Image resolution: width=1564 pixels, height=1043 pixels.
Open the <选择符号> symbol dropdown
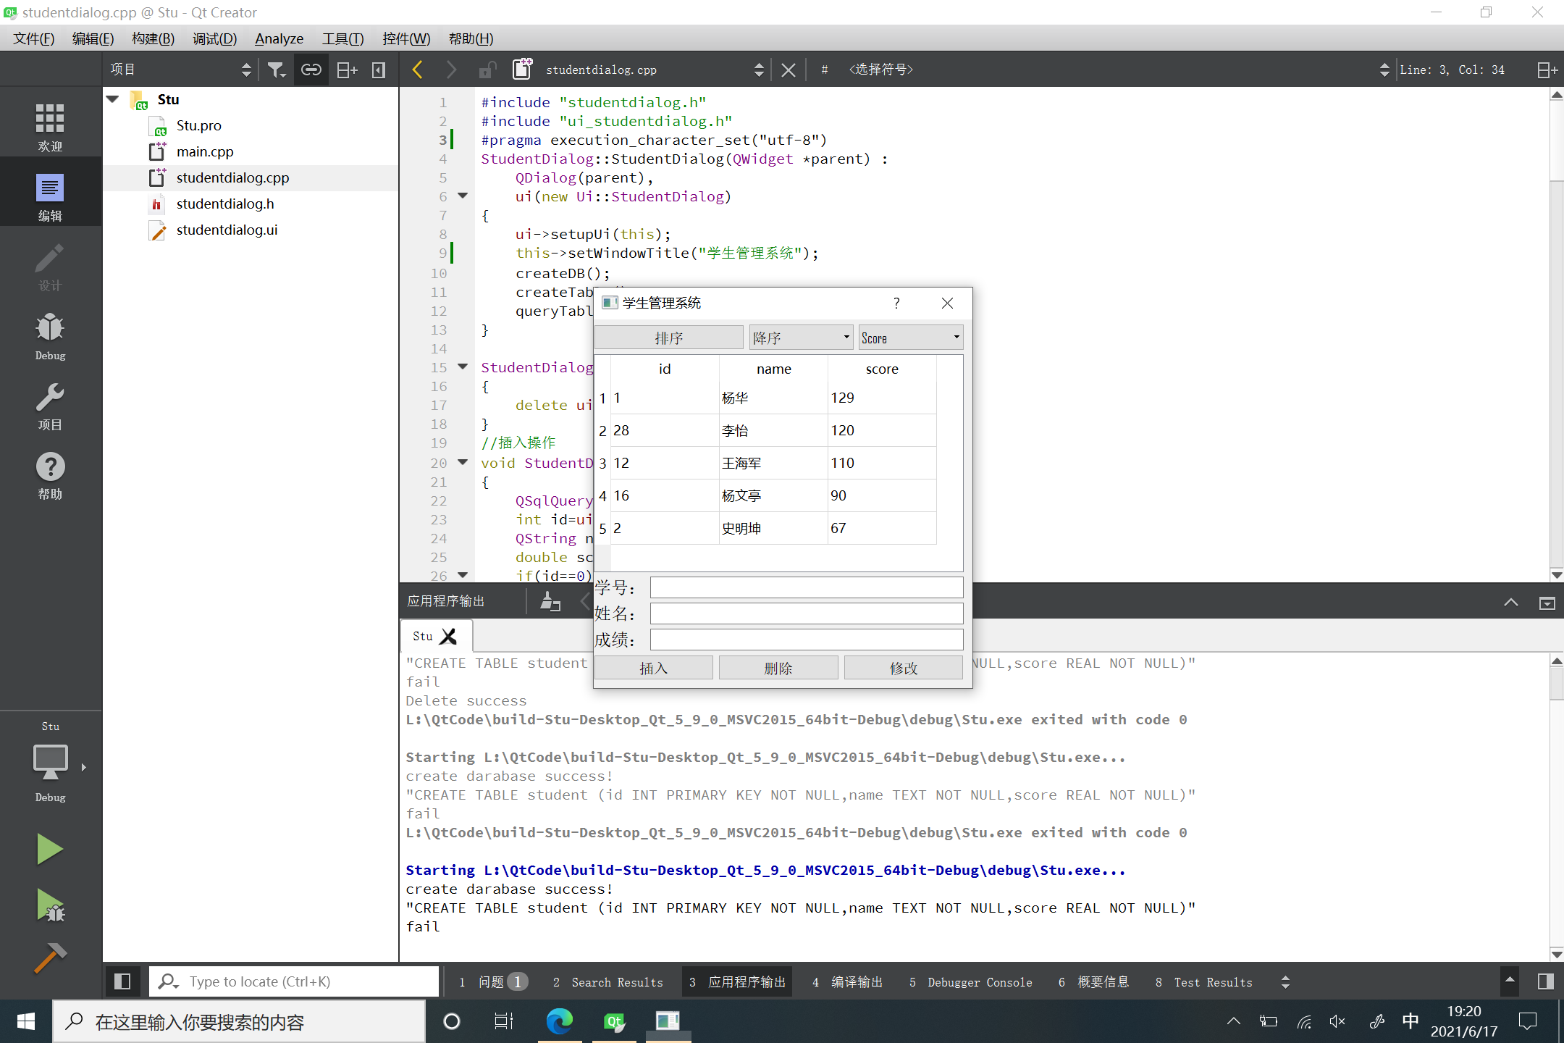click(1118, 70)
